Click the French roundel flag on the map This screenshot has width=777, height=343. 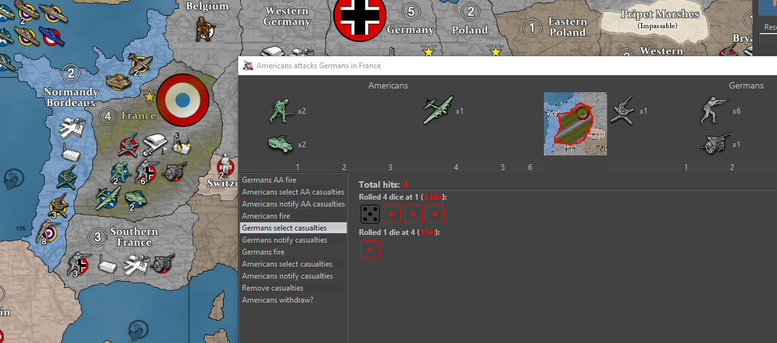tap(183, 99)
